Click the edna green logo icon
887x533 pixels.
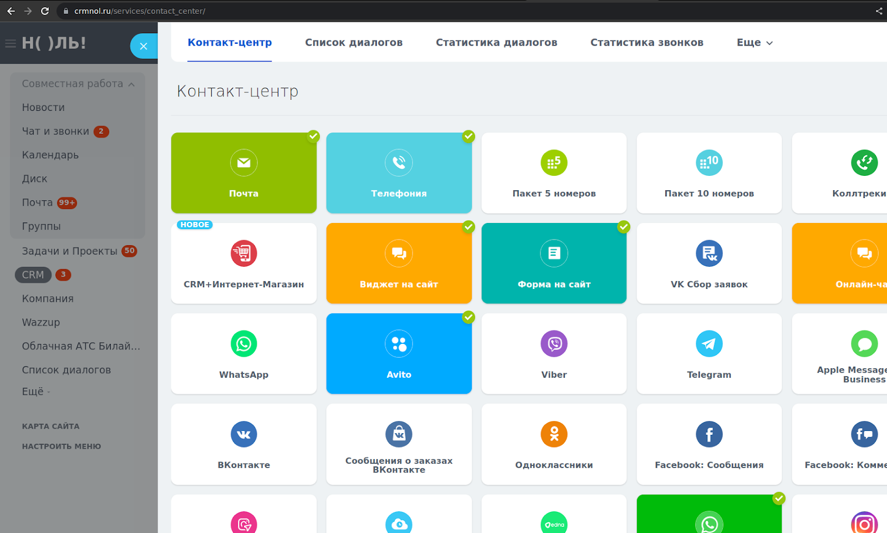[x=554, y=522]
